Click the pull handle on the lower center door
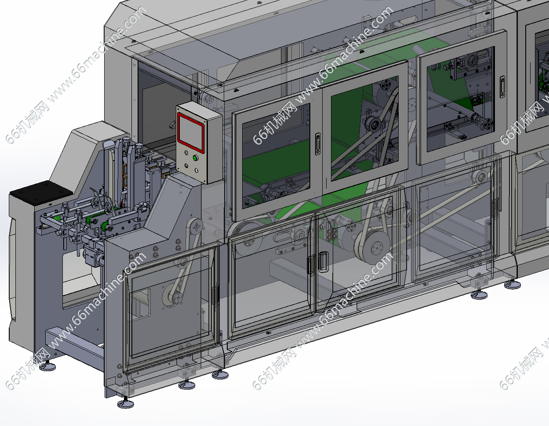The image size is (549, 426). click(323, 262)
